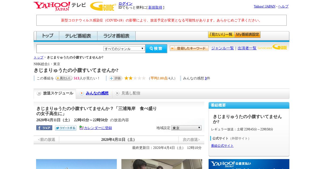Open the ヘルプ link
The width and height of the screenshot is (323, 169).
tap(283, 6)
